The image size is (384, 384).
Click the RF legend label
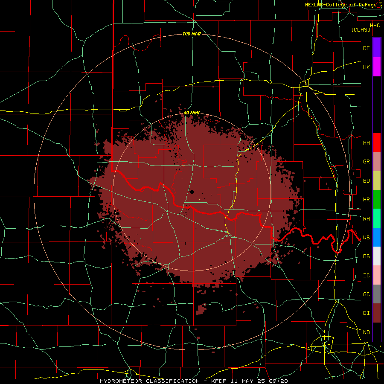pyautogui.click(x=366, y=48)
